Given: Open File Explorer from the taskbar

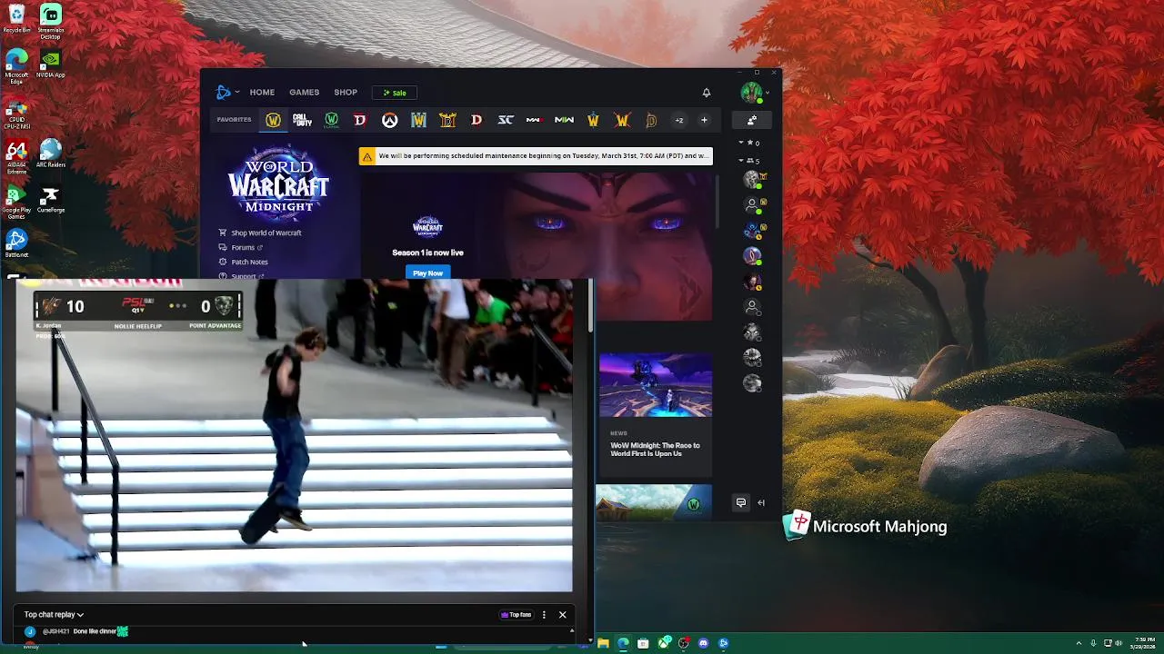Looking at the screenshot, I should (603, 643).
